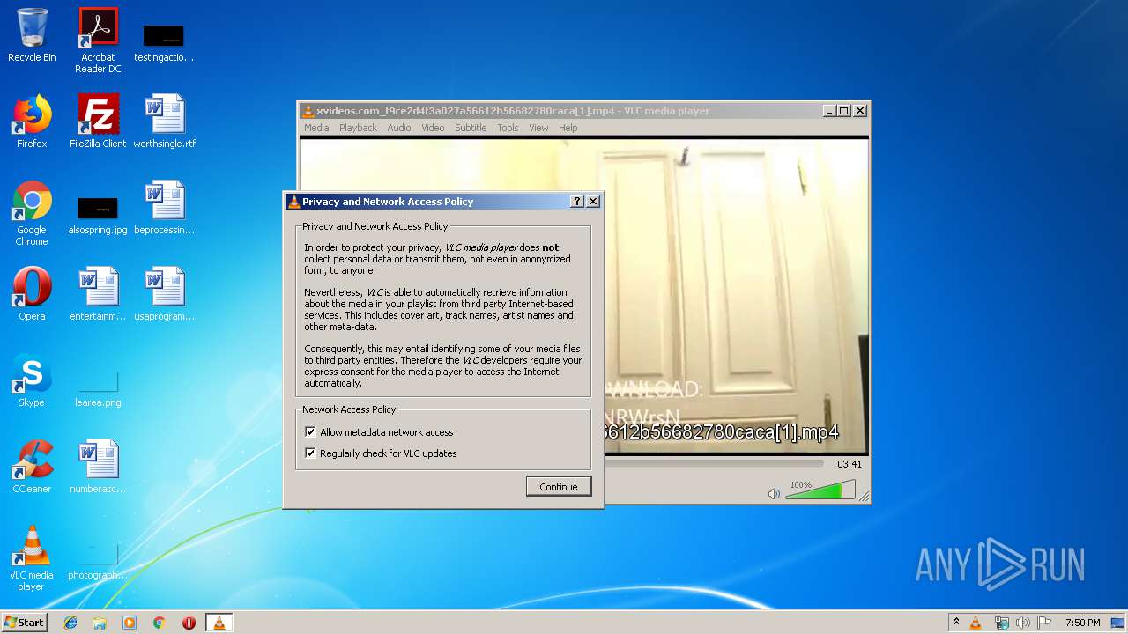Launch Firefox from the desktop

coord(32,122)
